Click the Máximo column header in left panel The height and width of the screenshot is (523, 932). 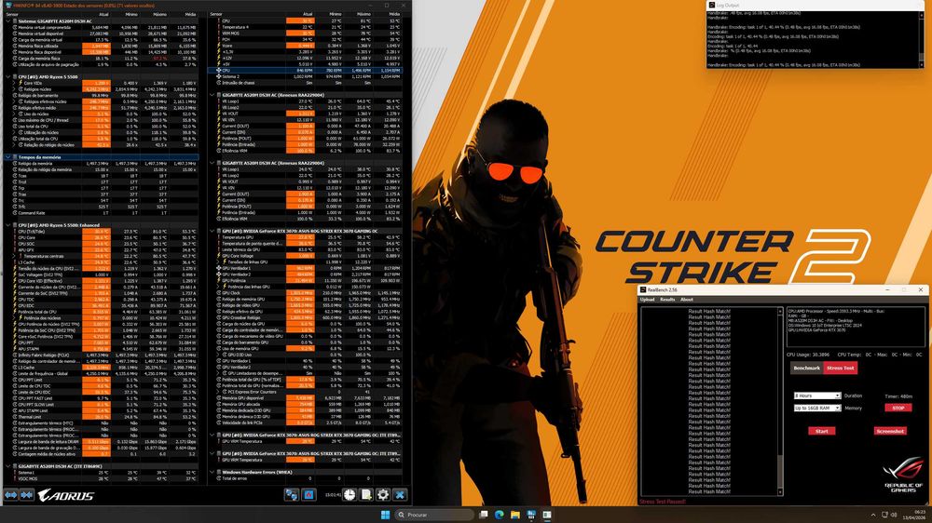pos(159,14)
